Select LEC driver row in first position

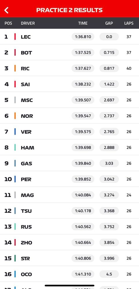pos(69,37)
